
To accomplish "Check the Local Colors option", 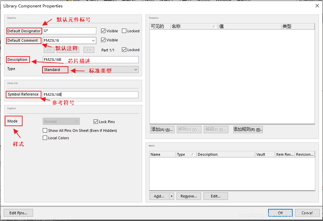I will tap(45, 138).
